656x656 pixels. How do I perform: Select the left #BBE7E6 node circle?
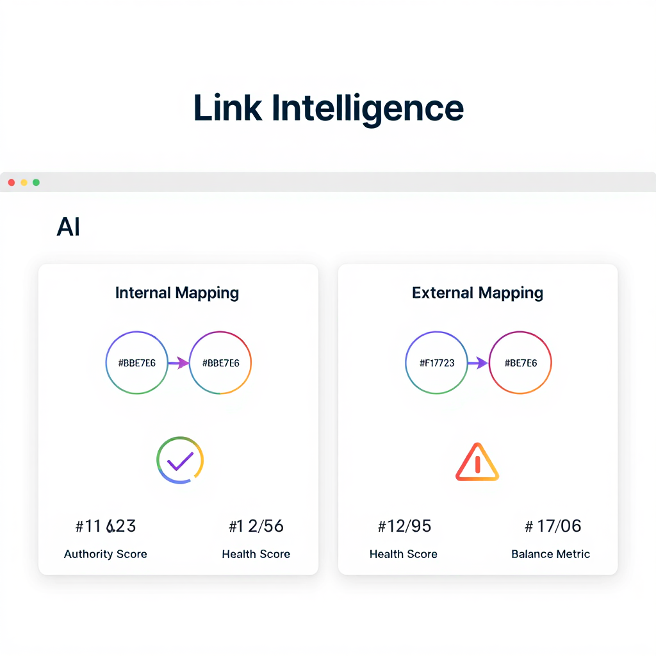tap(137, 363)
